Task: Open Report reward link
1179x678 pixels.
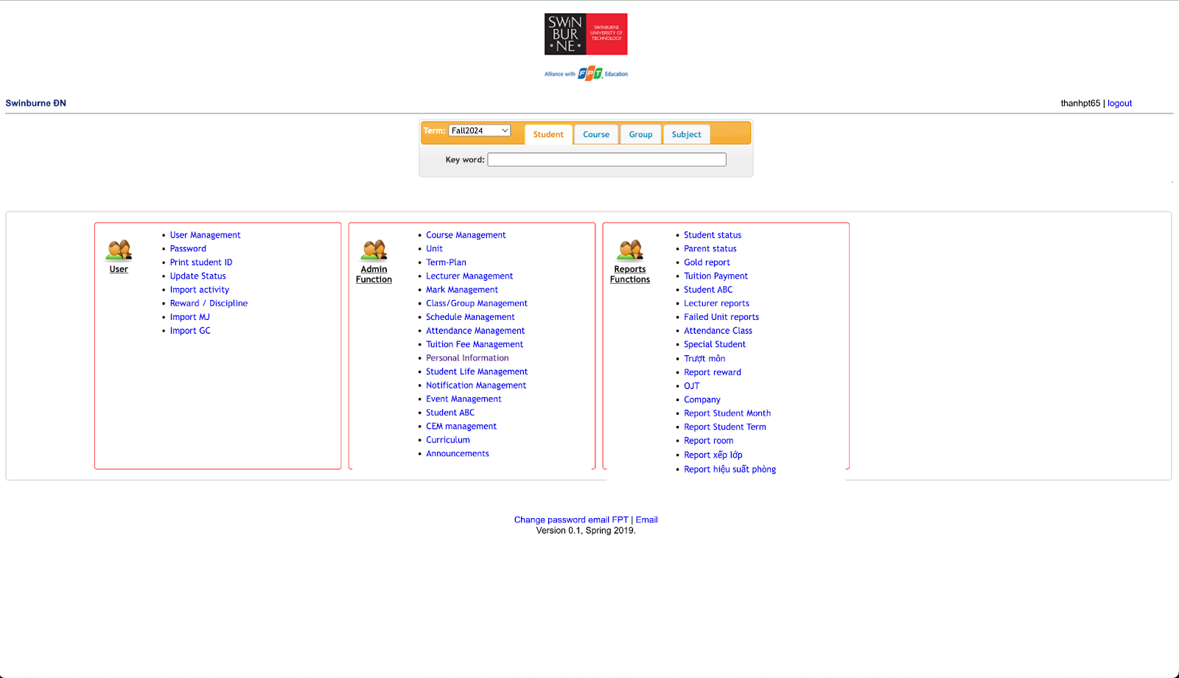Action: [713, 372]
